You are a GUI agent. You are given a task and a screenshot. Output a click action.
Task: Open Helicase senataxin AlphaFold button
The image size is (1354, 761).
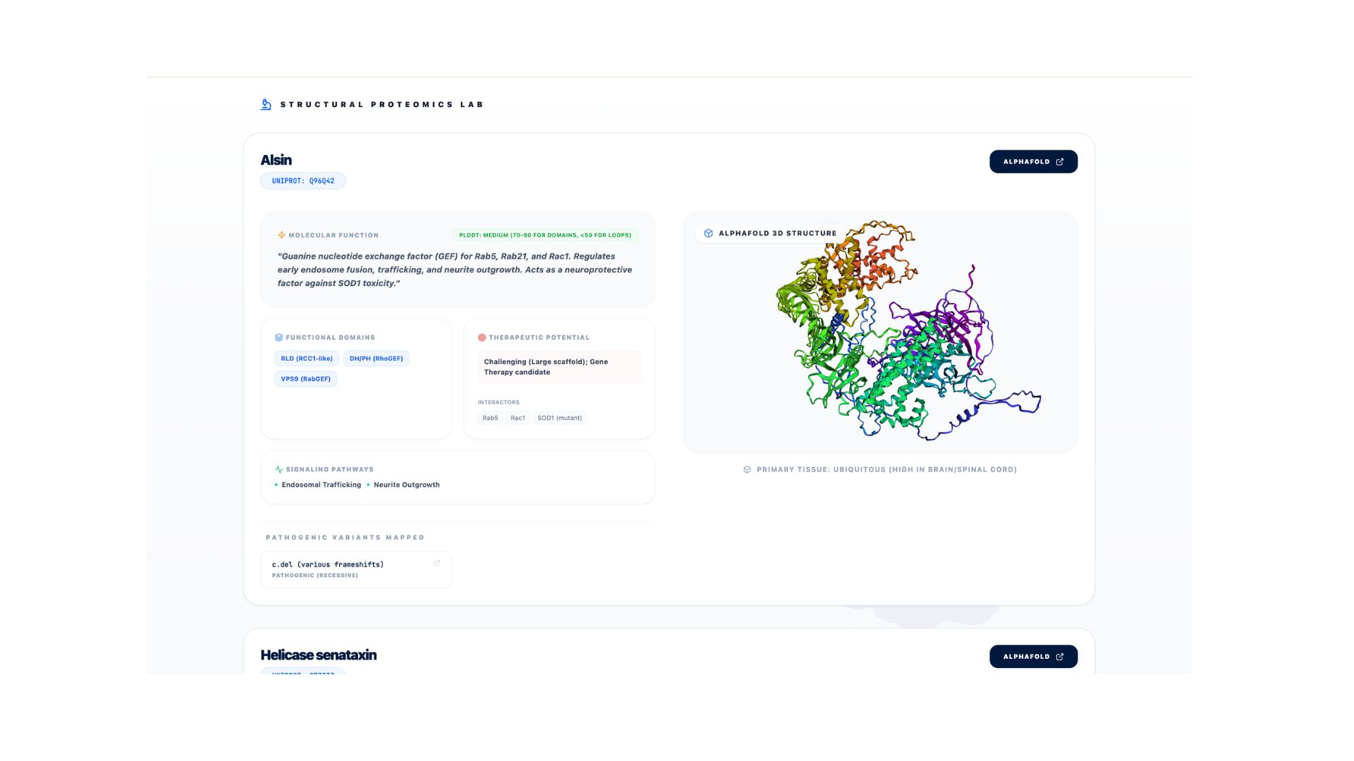(1033, 656)
